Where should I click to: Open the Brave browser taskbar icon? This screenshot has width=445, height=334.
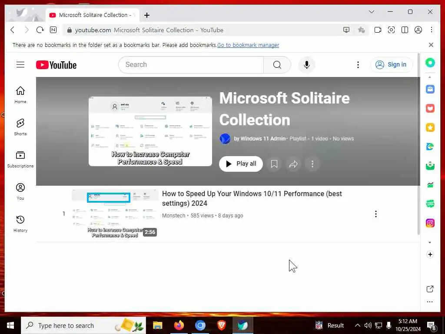pos(221,325)
